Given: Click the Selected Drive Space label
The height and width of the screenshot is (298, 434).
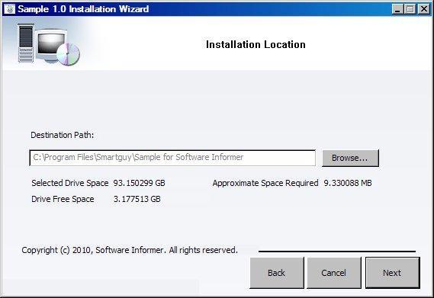Looking at the screenshot, I should [70, 183].
